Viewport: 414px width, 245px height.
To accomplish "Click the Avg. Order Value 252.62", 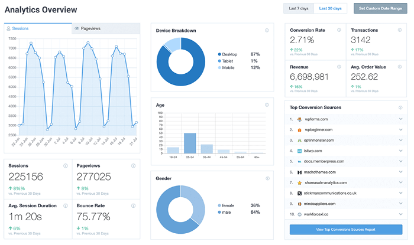I will coord(364,77).
